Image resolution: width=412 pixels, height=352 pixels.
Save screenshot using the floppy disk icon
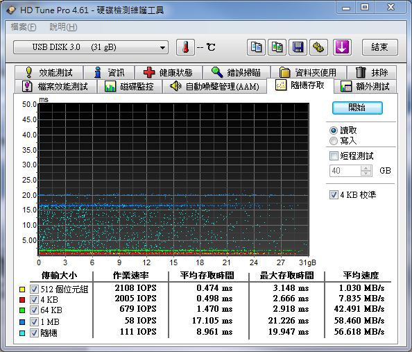298,47
